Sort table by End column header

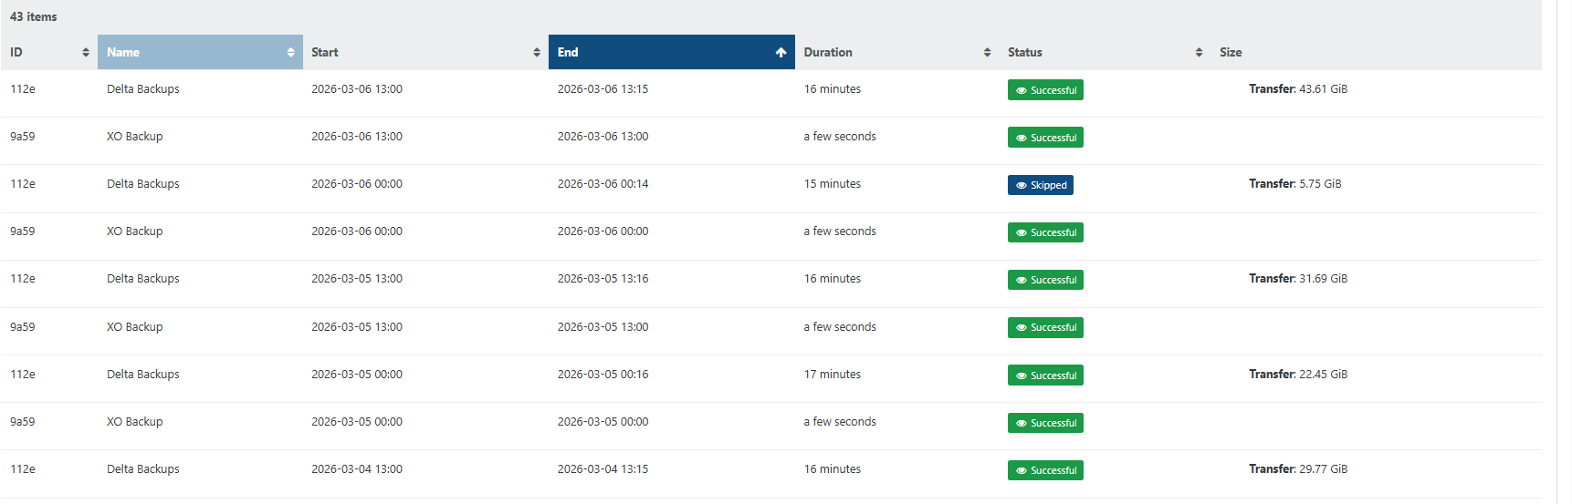(x=568, y=53)
